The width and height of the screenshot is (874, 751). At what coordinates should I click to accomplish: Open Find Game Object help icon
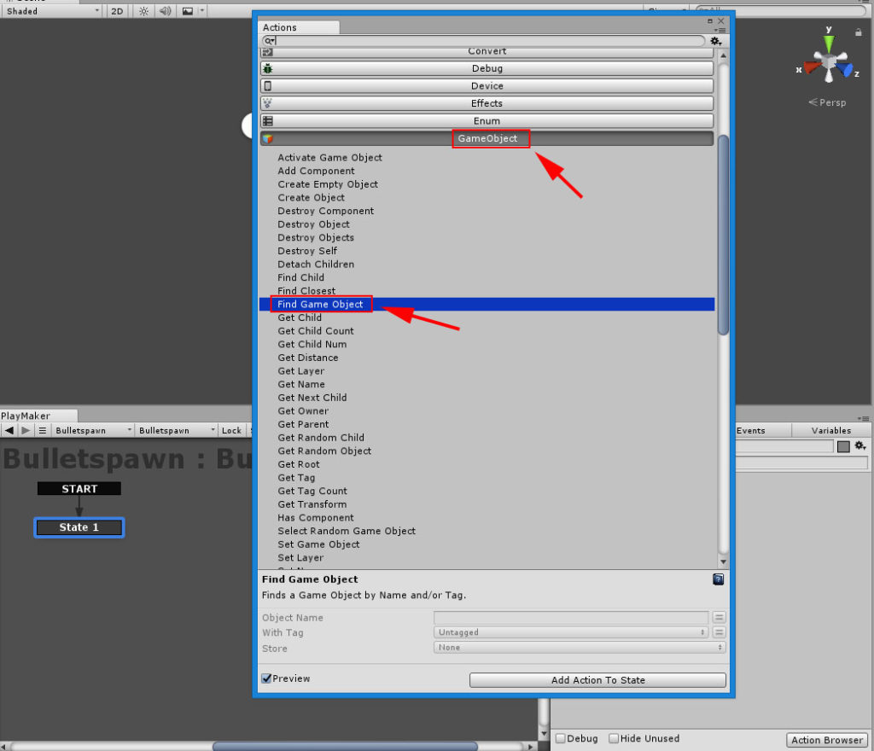click(718, 579)
